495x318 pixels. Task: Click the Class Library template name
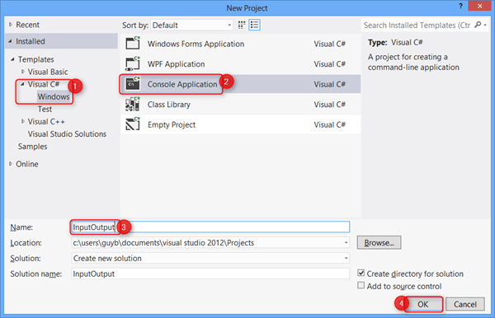tap(169, 105)
